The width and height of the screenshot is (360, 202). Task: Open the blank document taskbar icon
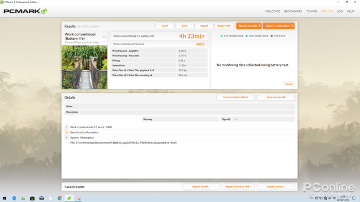point(51,198)
